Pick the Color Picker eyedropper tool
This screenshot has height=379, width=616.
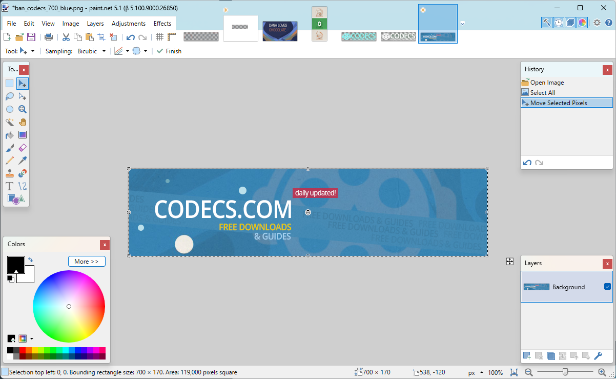[23, 161]
